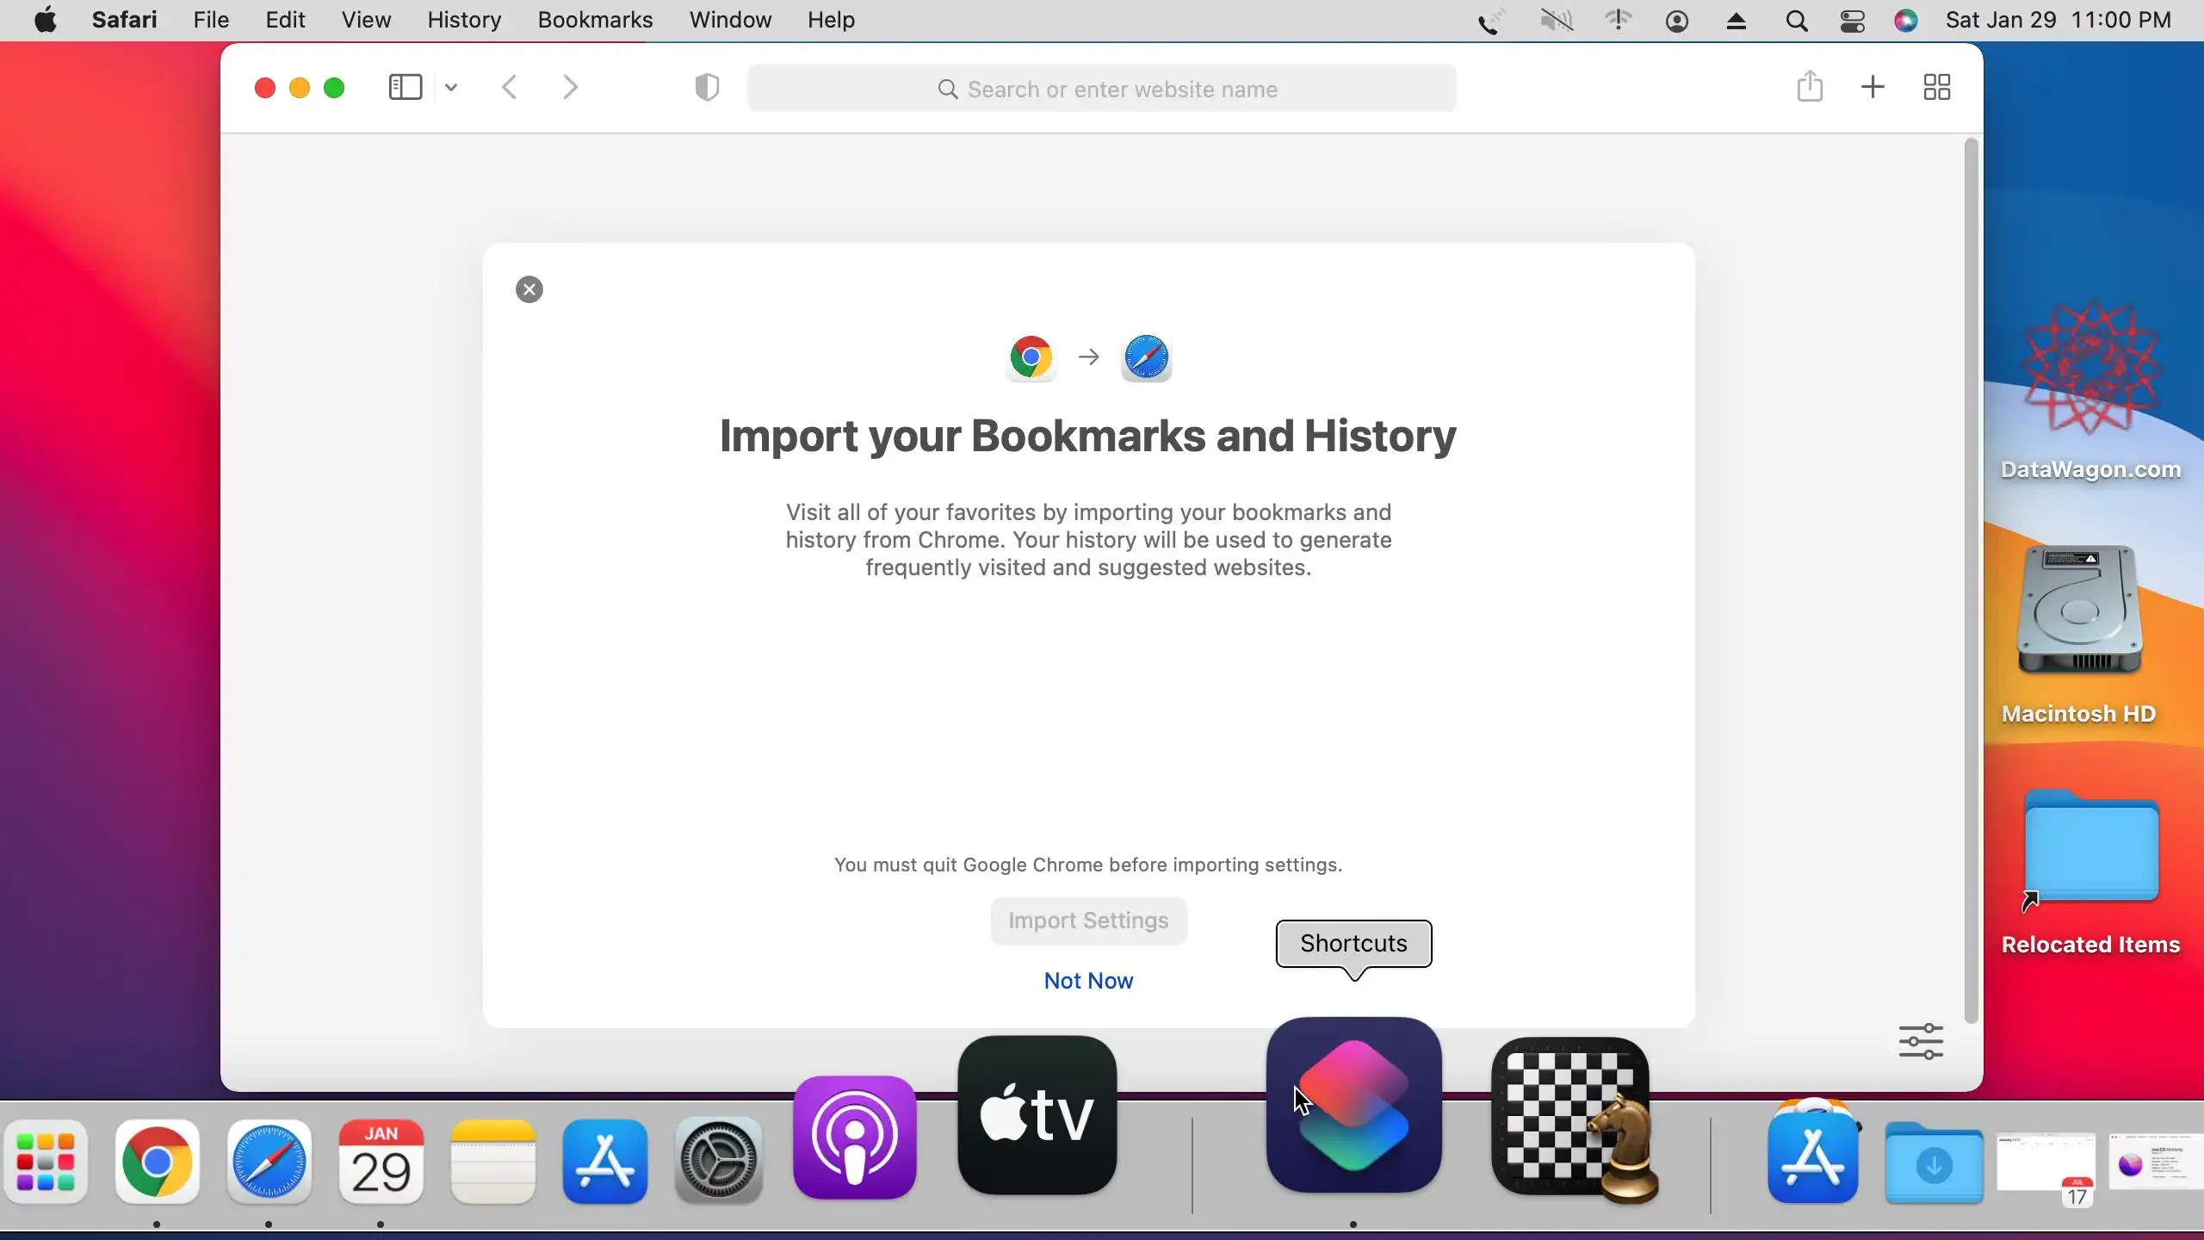2204x1240 pixels.
Task: Close the import dialog with X icon
Action: tap(529, 289)
